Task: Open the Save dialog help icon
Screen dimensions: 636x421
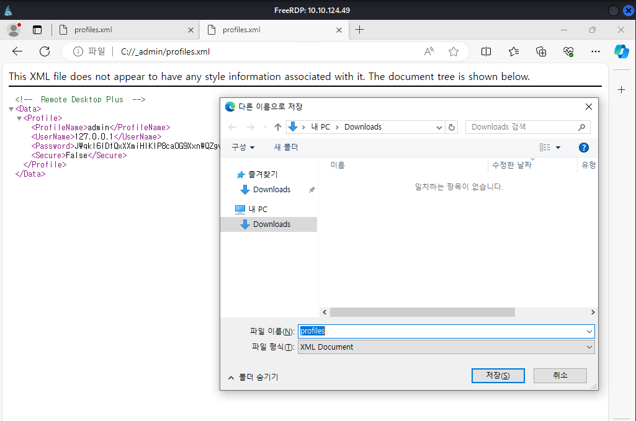Action: (584, 148)
